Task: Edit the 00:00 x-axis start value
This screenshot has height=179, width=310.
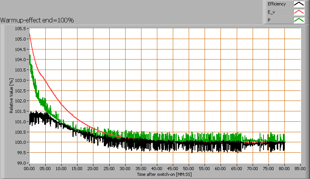Action: (29, 169)
